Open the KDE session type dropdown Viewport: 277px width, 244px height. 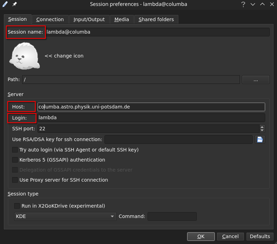pyautogui.click(x=65, y=216)
